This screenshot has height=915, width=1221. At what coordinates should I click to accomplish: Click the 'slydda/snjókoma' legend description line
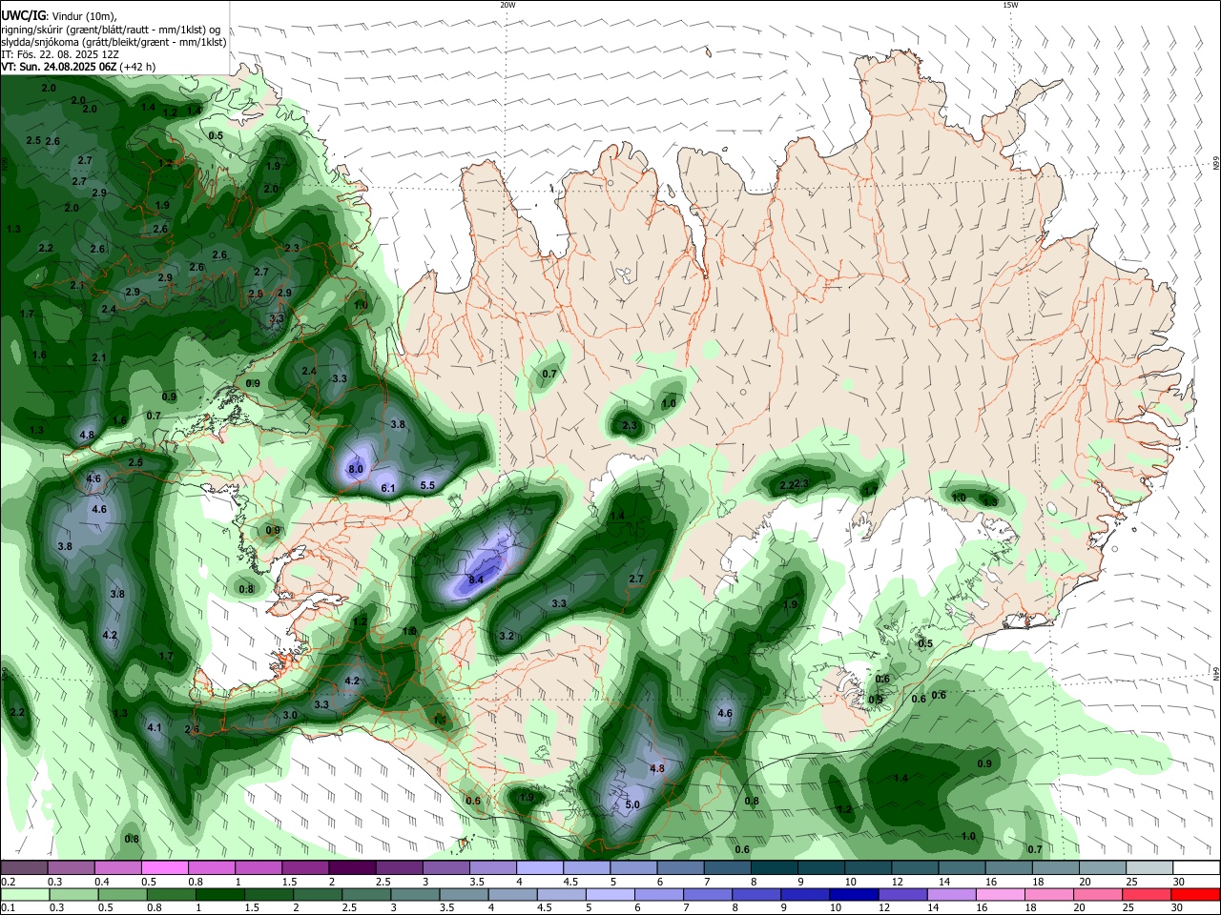coord(113,42)
